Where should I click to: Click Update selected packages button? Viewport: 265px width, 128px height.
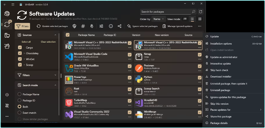52,26
